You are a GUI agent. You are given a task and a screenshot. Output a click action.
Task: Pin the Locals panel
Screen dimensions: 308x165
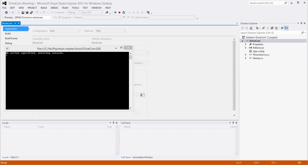(x=113, y=123)
